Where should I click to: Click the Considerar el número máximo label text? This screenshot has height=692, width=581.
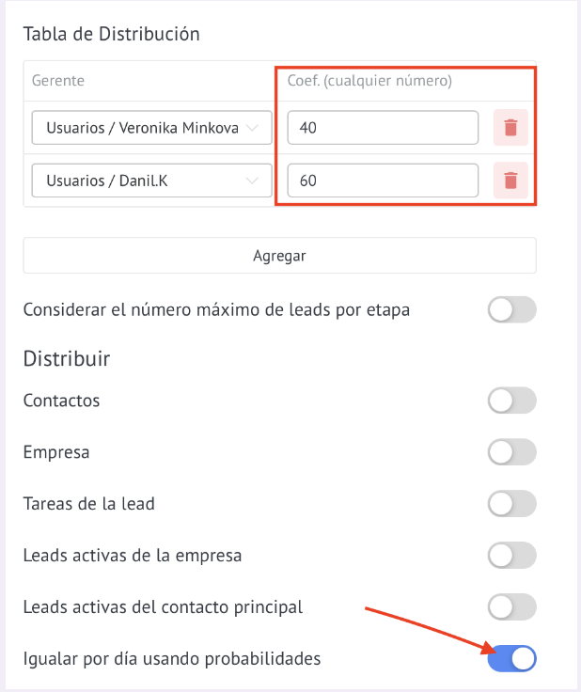216,310
